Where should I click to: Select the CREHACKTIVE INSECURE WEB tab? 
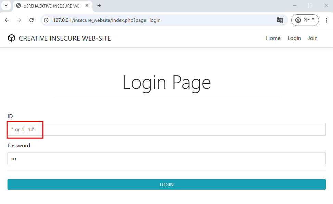53,6
